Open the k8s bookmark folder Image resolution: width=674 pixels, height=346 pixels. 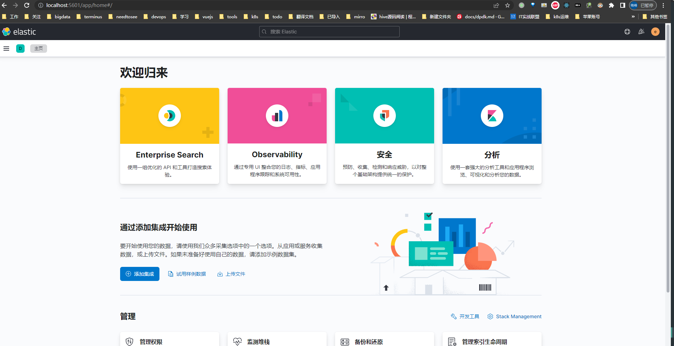pyautogui.click(x=251, y=17)
